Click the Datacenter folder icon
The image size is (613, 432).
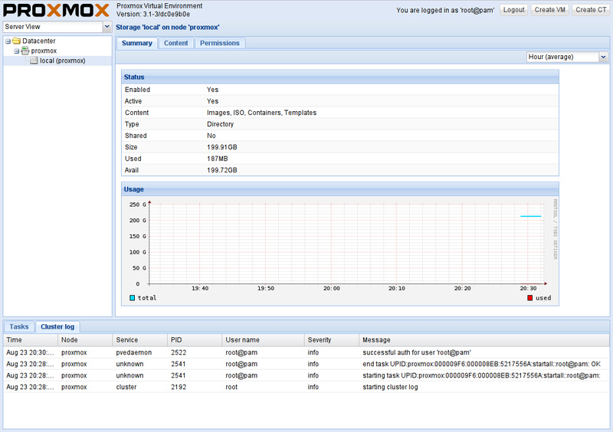(x=16, y=41)
